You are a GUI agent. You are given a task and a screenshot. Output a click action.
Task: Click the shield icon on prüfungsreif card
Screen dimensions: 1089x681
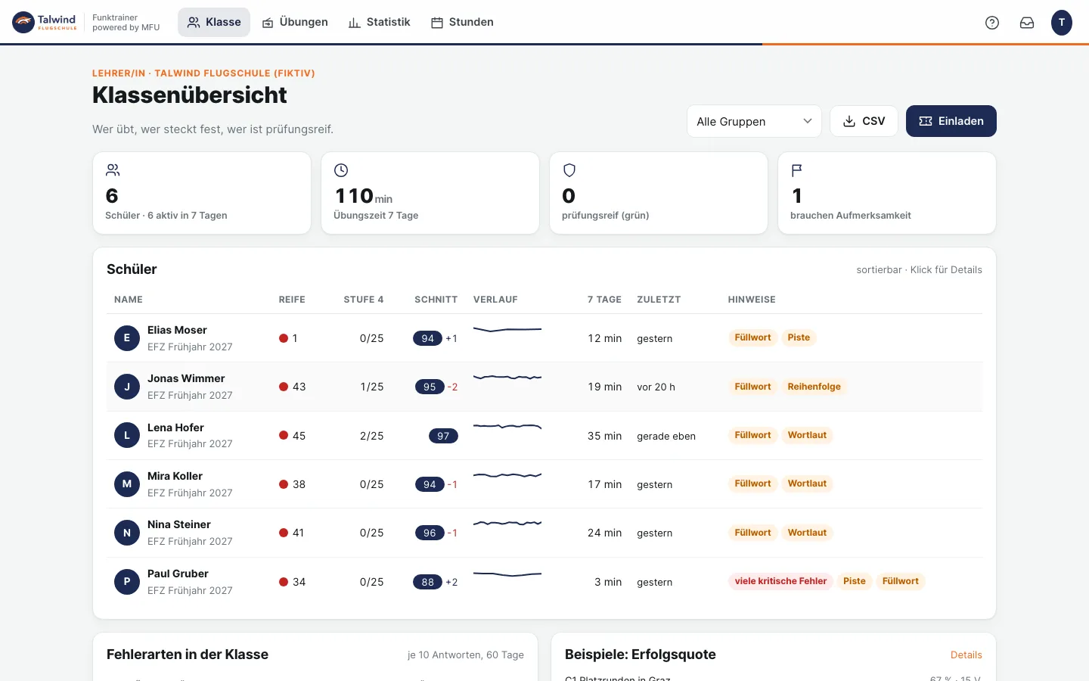pyautogui.click(x=569, y=170)
